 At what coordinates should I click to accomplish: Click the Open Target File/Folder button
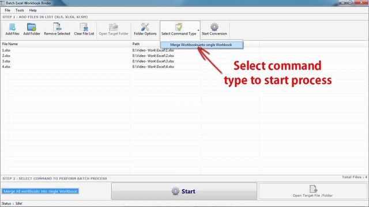click(312, 191)
